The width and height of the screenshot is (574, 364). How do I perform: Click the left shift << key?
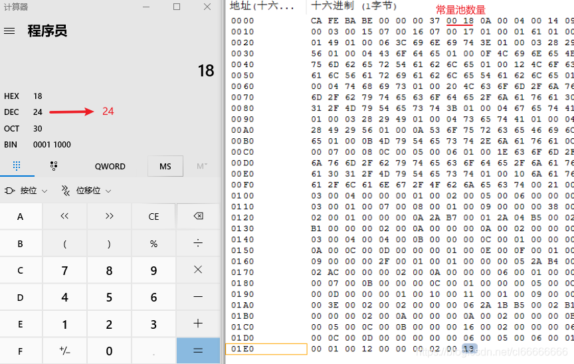pyautogui.click(x=65, y=217)
